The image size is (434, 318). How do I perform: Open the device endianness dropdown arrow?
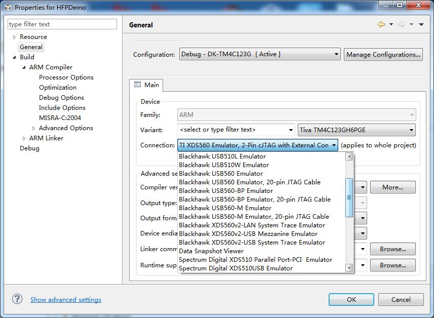[362, 233]
